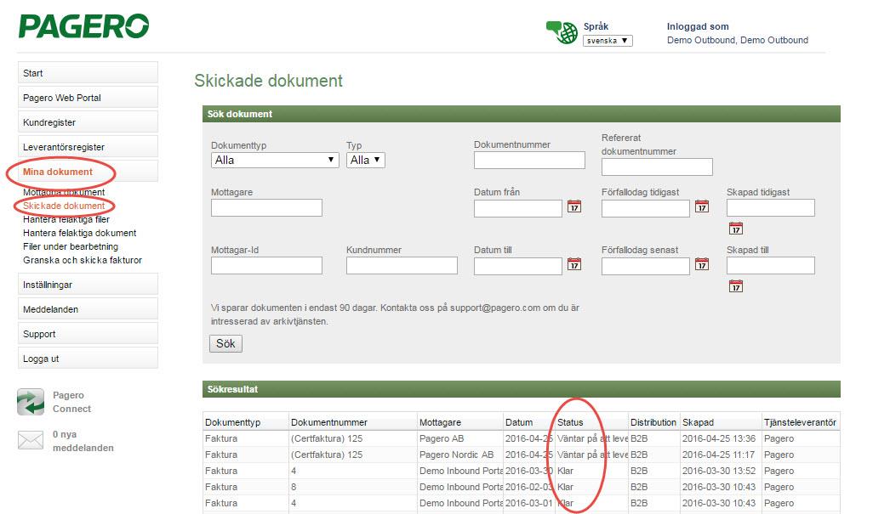Focus the Kundnummer input field
This screenshot has width=873, height=514.
click(402, 266)
